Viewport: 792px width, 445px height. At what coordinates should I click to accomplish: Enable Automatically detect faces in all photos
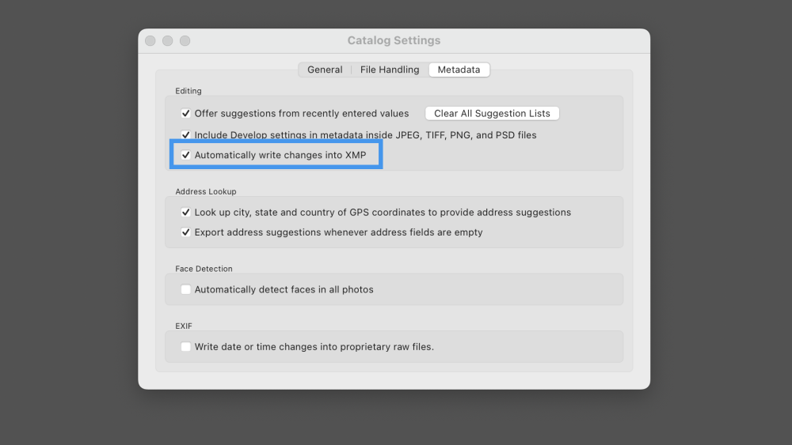click(x=186, y=289)
